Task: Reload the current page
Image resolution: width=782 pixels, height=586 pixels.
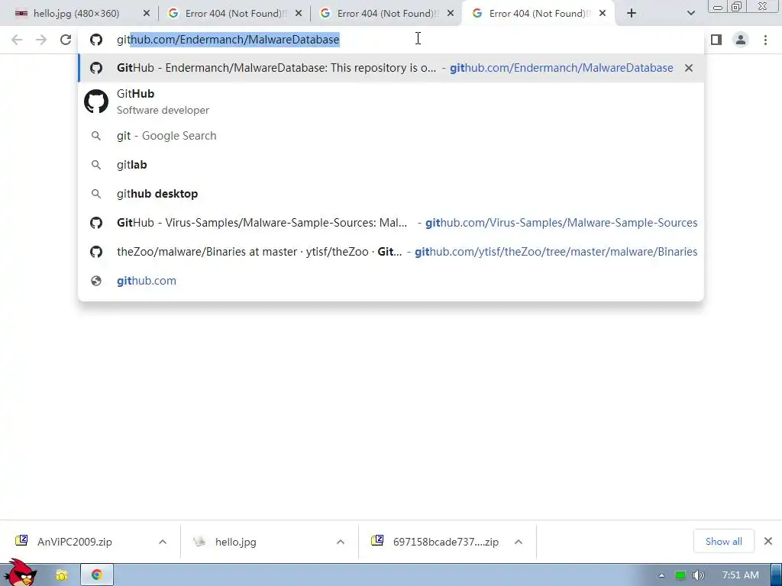Action: coord(66,40)
